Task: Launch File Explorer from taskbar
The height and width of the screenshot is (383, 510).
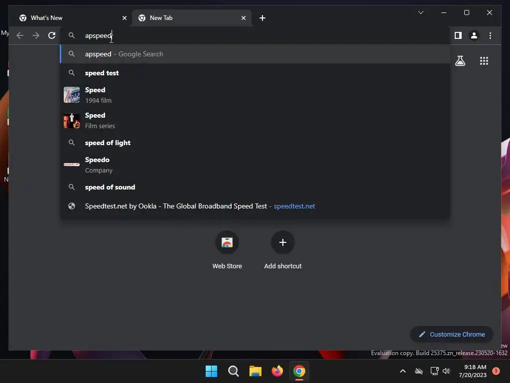Action: [x=255, y=371]
